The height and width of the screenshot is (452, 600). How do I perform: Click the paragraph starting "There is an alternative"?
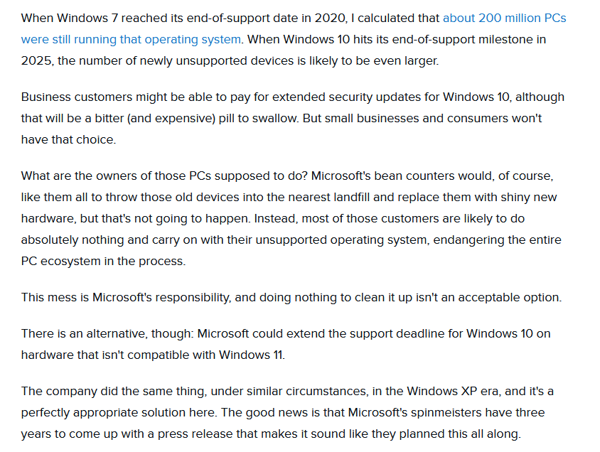pos(284,344)
